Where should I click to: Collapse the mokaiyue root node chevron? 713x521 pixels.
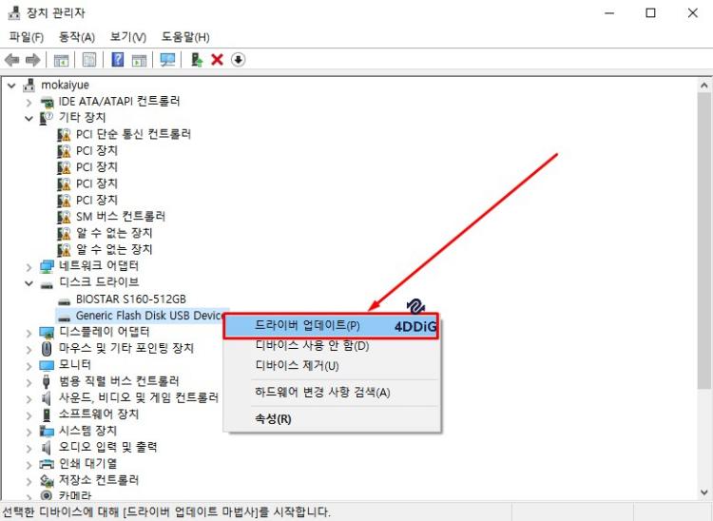click(11, 85)
